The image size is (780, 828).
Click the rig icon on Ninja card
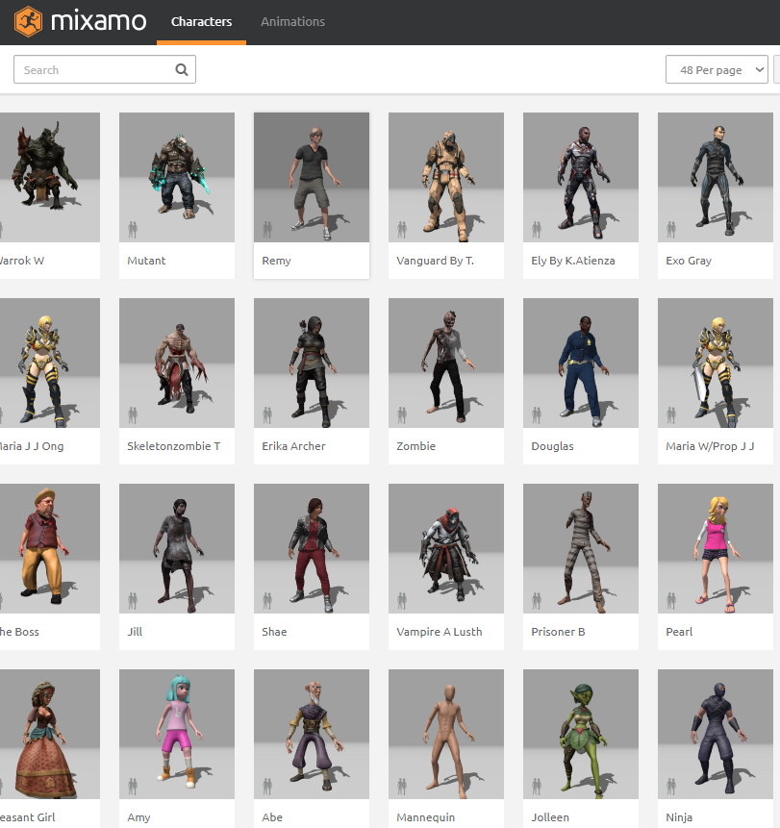click(671, 787)
